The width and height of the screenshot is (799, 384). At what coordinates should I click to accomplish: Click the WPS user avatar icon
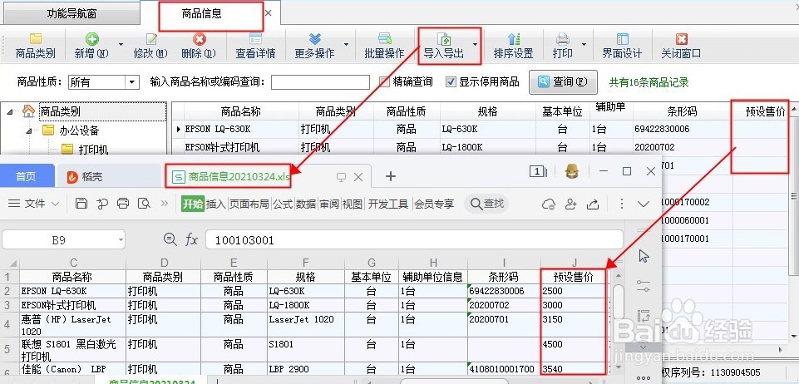(572, 171)
